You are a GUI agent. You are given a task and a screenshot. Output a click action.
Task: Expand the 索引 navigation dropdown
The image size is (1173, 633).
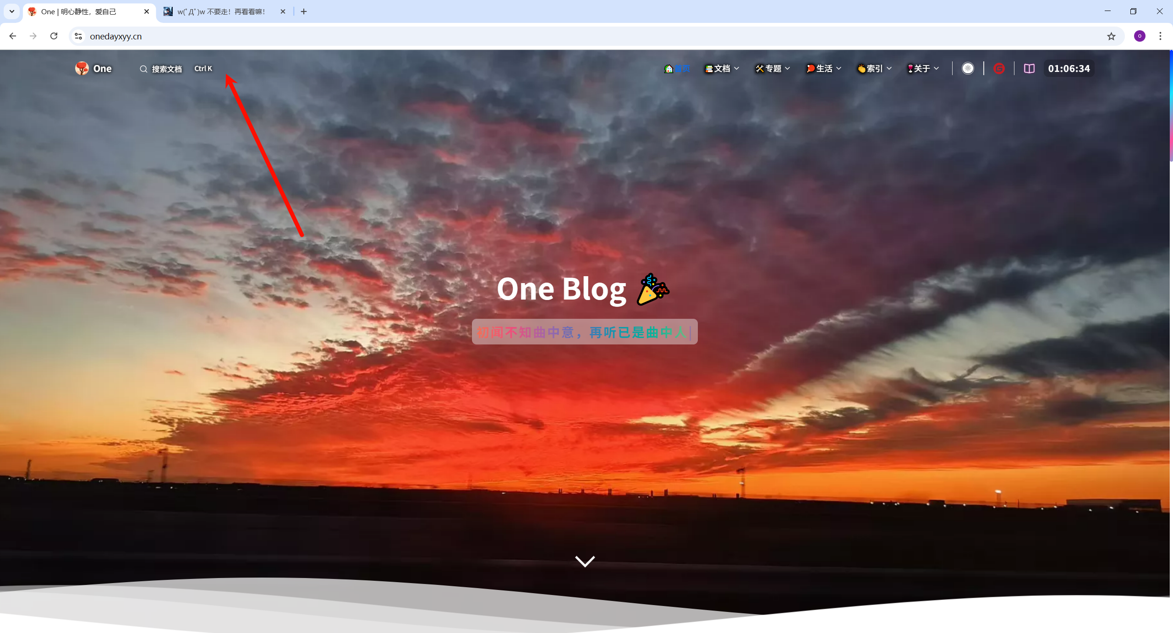[x=874, y=68]
